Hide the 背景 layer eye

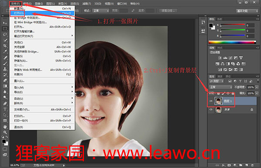point(211,109)
